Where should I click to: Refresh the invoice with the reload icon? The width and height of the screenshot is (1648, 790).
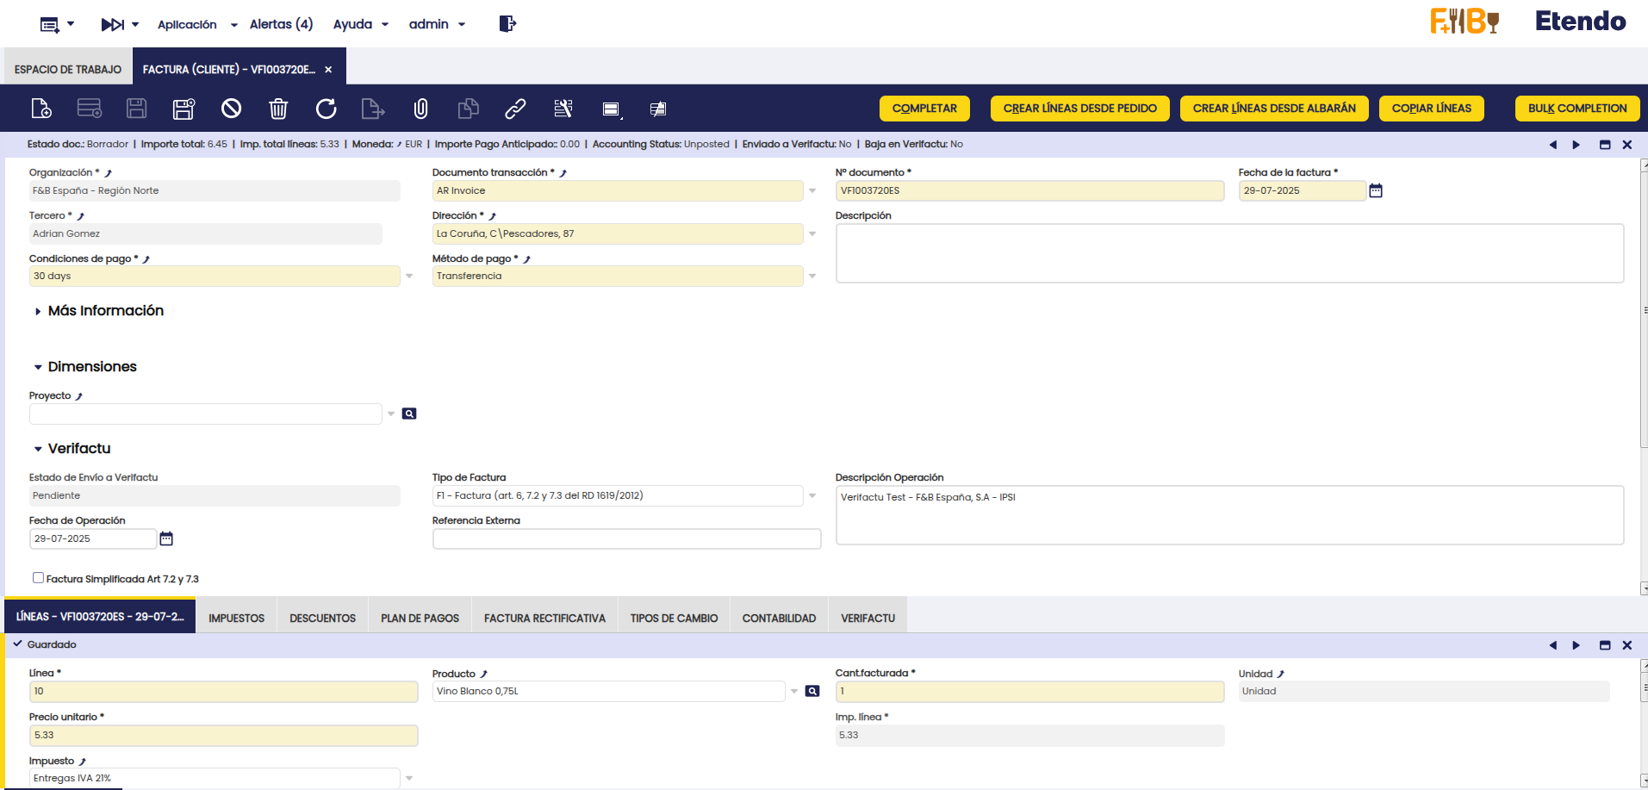(x=326, y=109)
